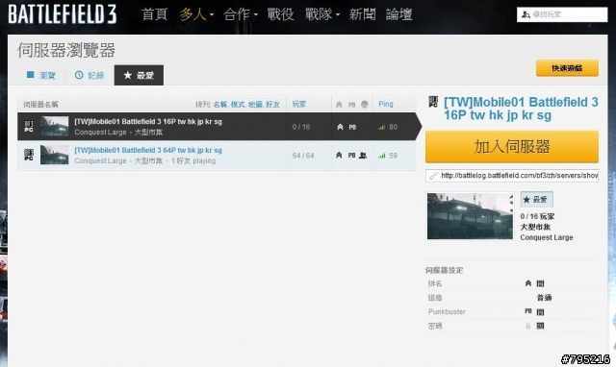Switch to the 紀錄 history tab
Viewport: 616px width, 367px height.
(x=90, y=75)
